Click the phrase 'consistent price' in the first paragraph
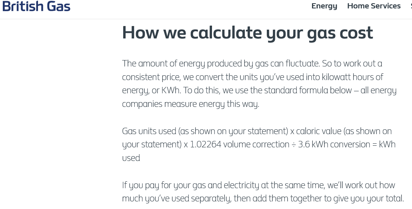Screen dimensions: 412x209 tap(151, 77)
